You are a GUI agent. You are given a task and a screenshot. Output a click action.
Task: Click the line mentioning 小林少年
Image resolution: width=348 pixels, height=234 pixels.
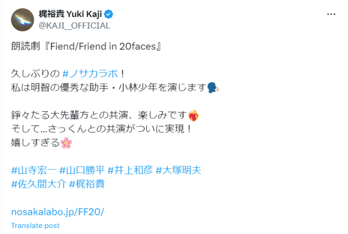[109, 87]
